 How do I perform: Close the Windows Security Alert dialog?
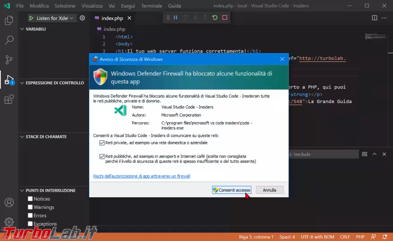coord(282,59)
